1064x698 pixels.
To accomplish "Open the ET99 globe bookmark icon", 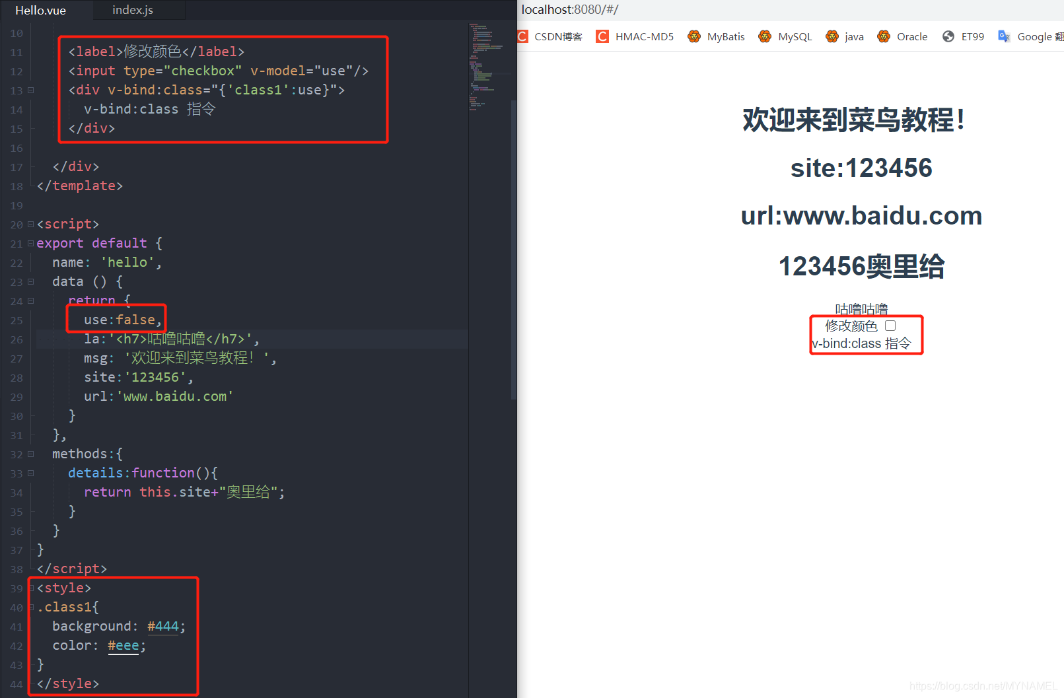I will tap(948, 36).
